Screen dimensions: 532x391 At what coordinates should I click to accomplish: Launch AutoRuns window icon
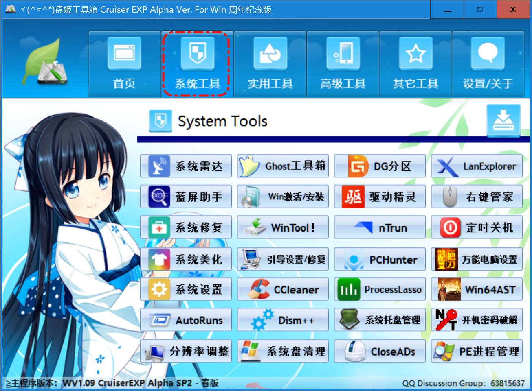[x=160, y=320]
